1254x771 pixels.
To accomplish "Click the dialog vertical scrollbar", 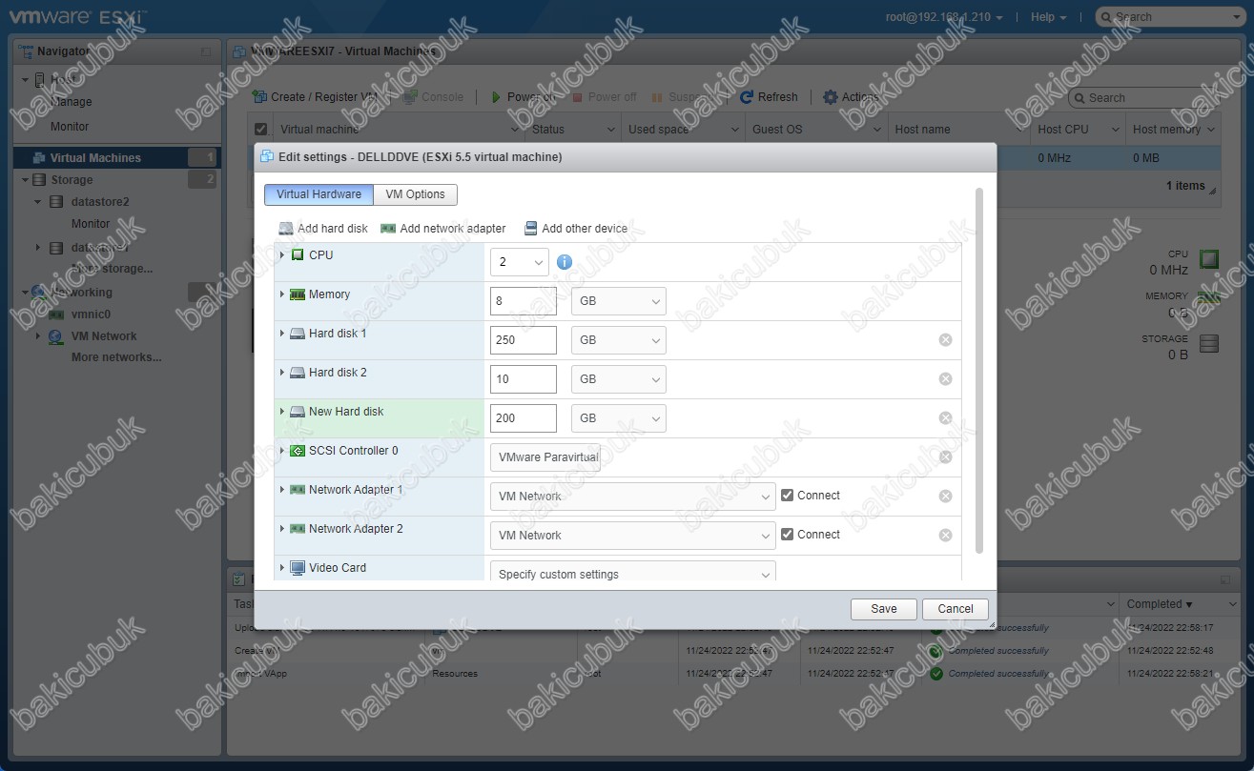I will pos(979,370).
